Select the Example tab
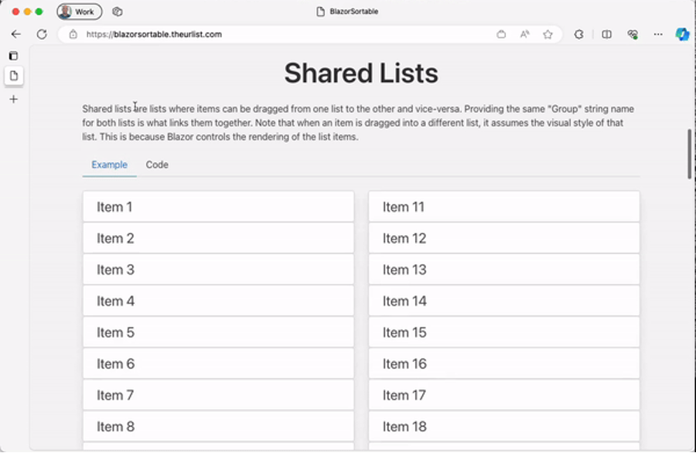Viewport: 696px width, 453px height. click(109, 165)
